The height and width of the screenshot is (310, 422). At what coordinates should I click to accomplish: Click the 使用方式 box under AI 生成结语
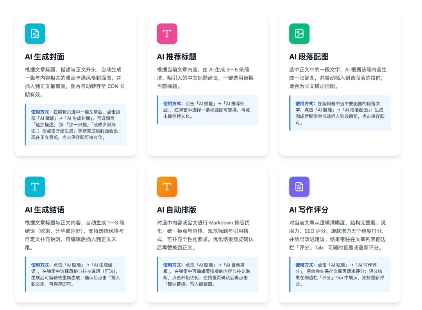pos(76,274)
